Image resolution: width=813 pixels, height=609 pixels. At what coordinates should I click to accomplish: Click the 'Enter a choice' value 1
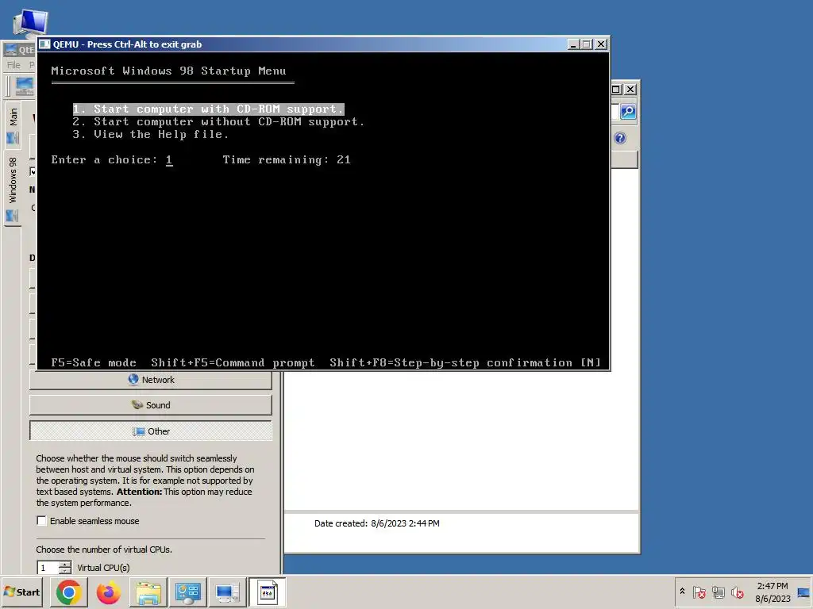(x=169, y=160)
